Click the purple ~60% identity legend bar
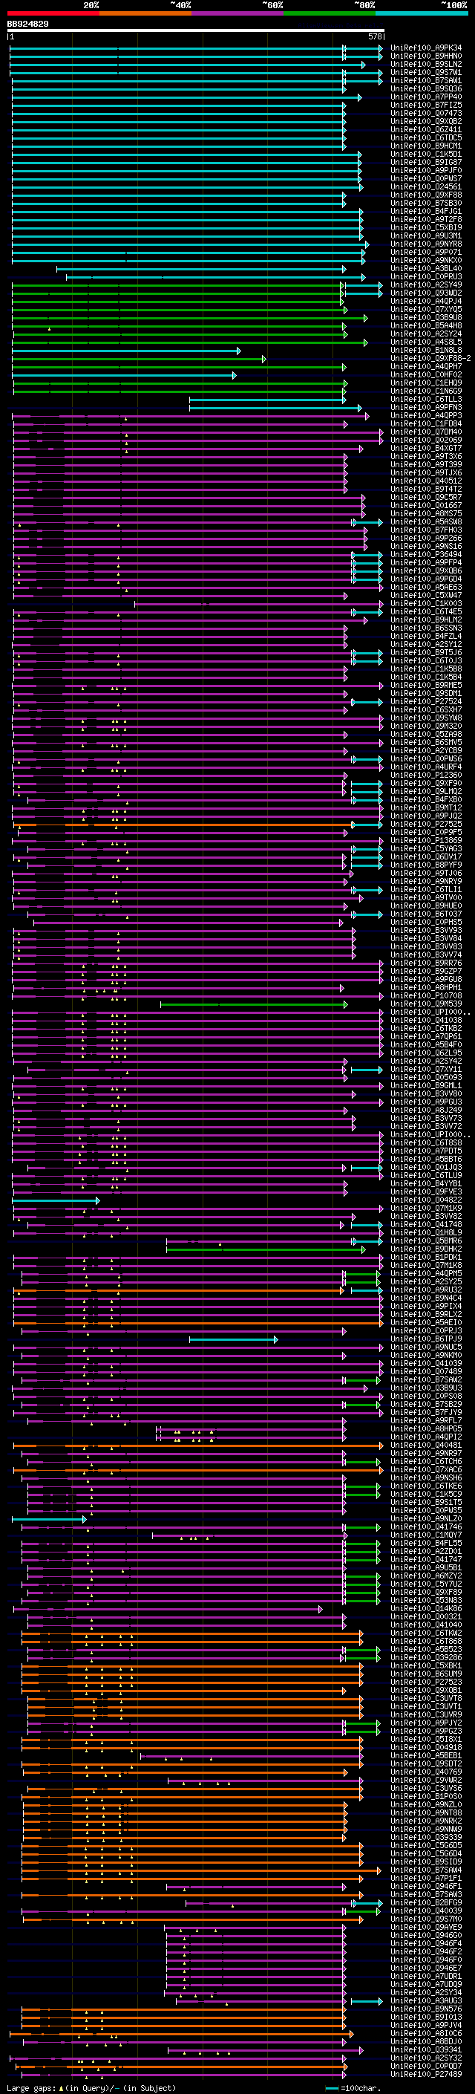The height and width of the screenshot is (2094, 475). coord(237,13)
